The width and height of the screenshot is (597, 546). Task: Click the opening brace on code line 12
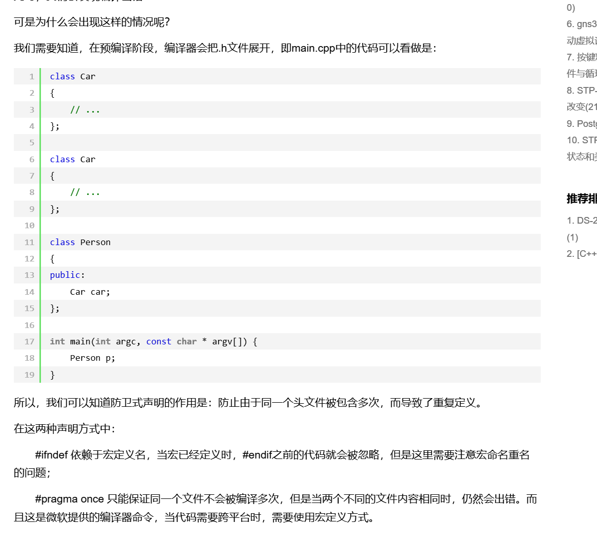[x=52, y=259]
